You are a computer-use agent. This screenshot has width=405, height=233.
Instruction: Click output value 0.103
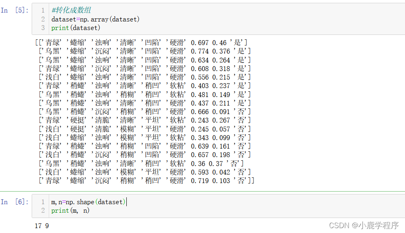[x=221, y=181]
